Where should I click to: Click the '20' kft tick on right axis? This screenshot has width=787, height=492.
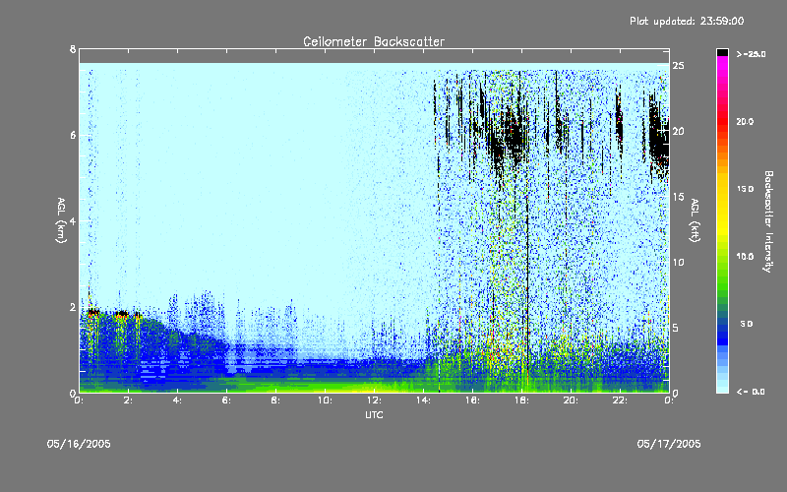click(x=678, y=131)
